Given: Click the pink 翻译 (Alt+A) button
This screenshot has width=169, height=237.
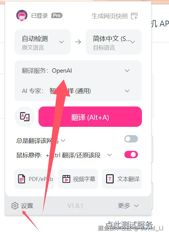Looking at the screenshot, I should [x=90, y=117].
